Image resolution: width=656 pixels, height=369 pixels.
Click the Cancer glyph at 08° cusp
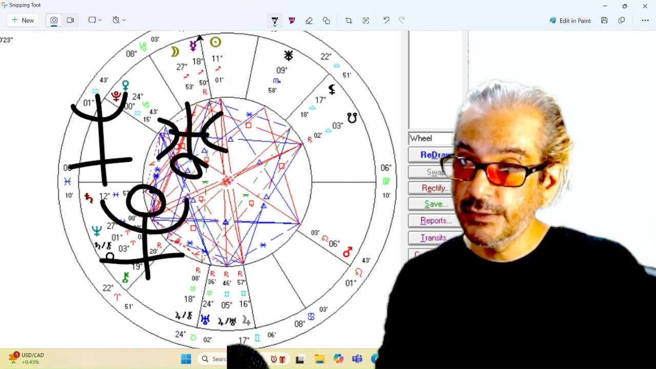[311, 317]
